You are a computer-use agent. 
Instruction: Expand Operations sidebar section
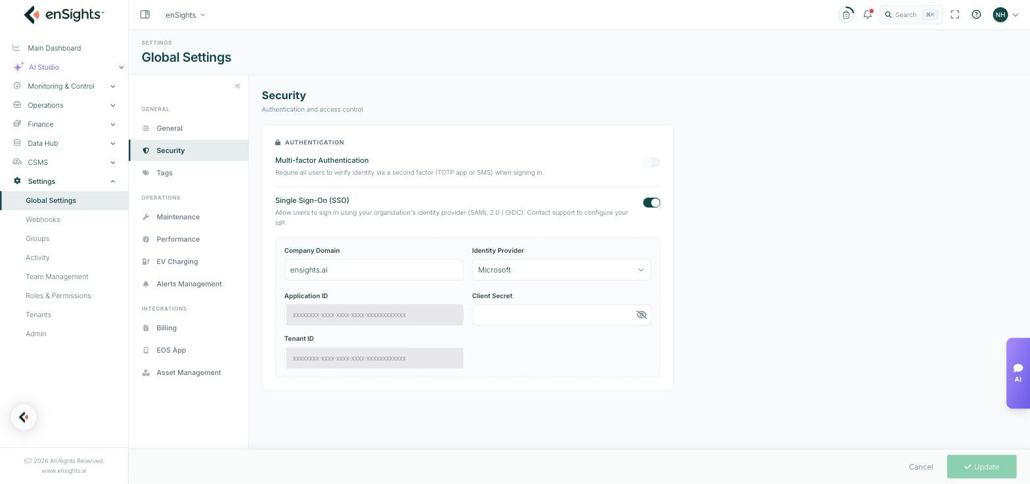click(x=64, y=105)
